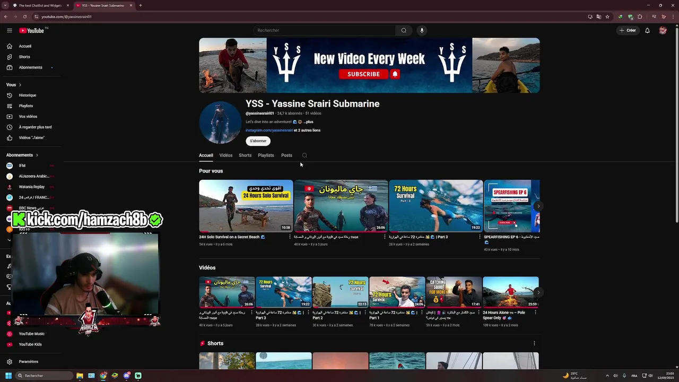
Task: Open the Watania Replay subscription
Action: click(32, 187)
